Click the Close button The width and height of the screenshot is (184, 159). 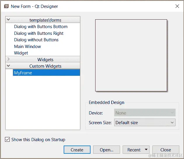point(166,150)
